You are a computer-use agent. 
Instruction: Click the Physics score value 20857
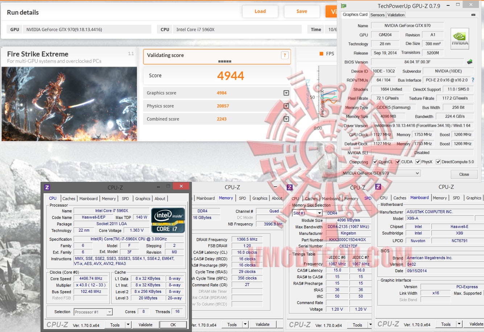(223, 106)
